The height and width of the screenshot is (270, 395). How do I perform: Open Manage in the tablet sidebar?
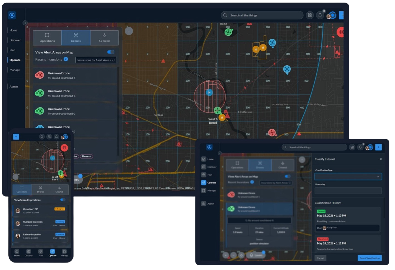[209, 190]
